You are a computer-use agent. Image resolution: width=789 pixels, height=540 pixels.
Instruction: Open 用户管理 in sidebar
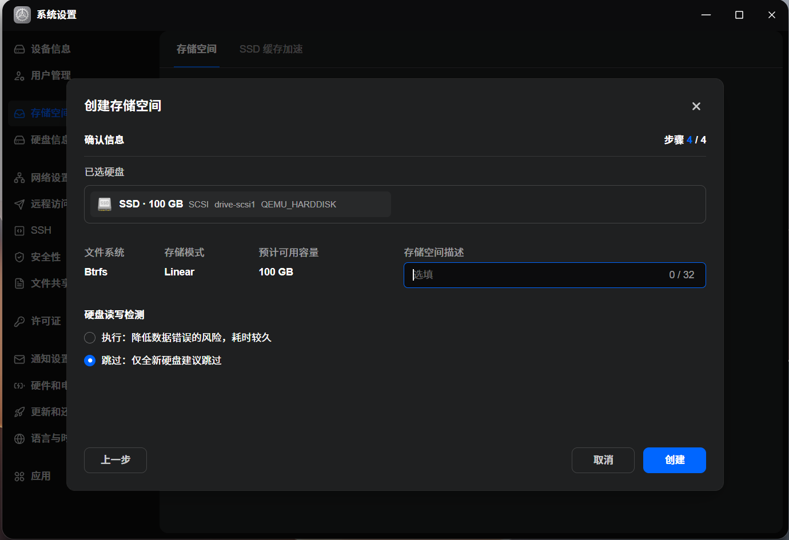(x=43, y=75)
